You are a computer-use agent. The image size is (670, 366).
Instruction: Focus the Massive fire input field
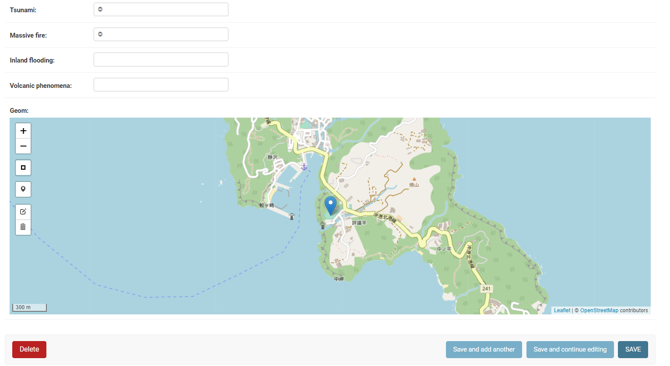(161, 35)
